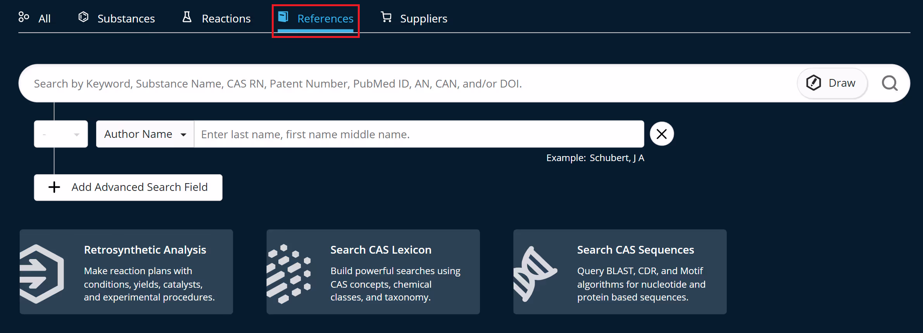Open the Search CAS Lexicon card
The image size is (923, 333).
(373, 272)
